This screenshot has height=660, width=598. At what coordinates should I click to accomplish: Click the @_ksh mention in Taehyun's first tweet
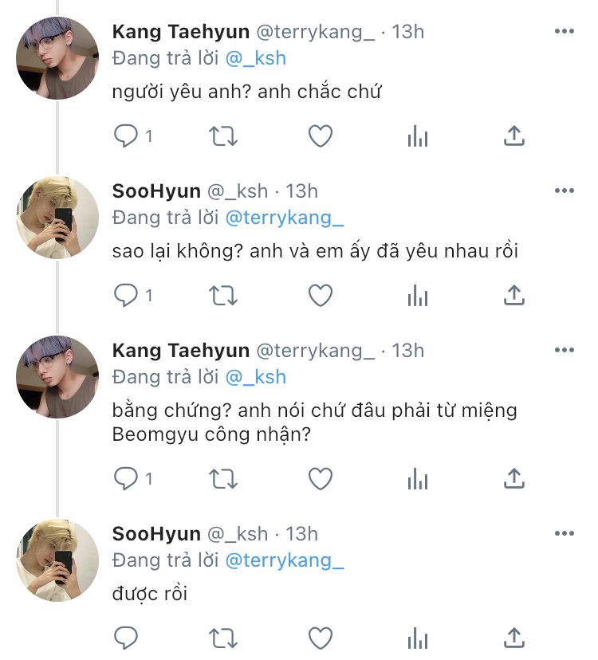(x=255, y=58)
